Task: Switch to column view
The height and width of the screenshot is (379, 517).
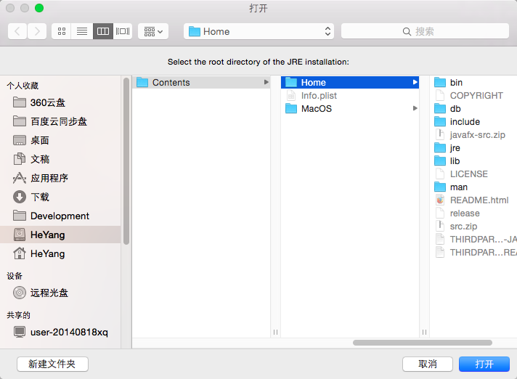Action: pos(103,31)
